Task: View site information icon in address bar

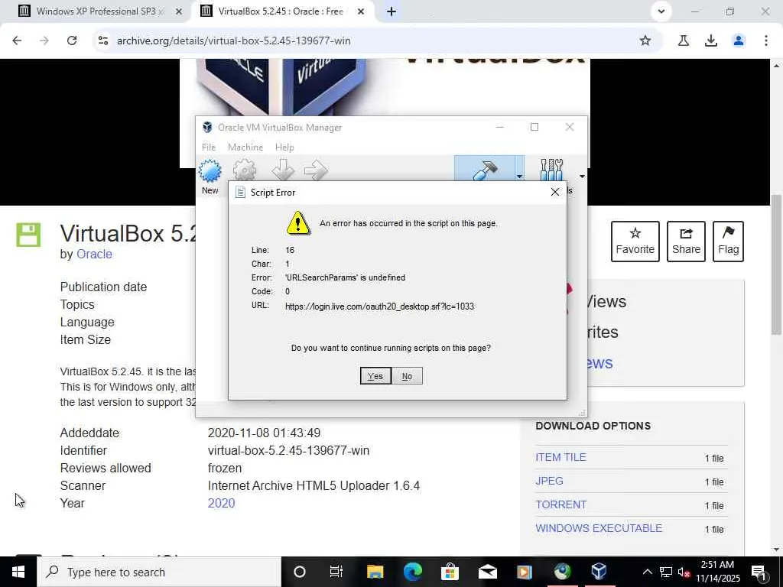Action: pyautogui.click(x=103, y=41)
